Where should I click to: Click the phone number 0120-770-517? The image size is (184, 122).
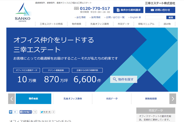pos(95,9)
